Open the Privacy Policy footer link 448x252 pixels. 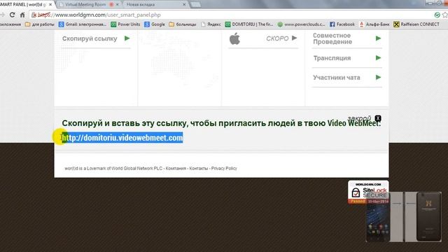click(x=224, y=169)
